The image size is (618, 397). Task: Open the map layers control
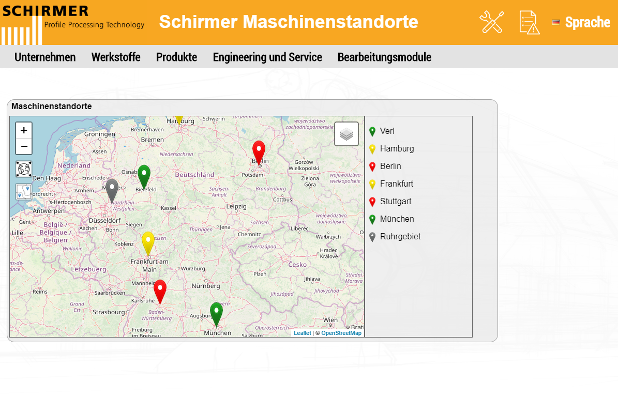click(346, 134)
